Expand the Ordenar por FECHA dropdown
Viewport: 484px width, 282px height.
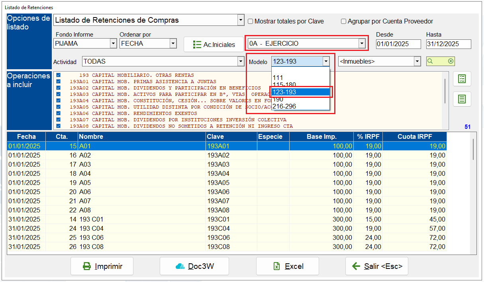pyautogui.click(x=173, y=43)
